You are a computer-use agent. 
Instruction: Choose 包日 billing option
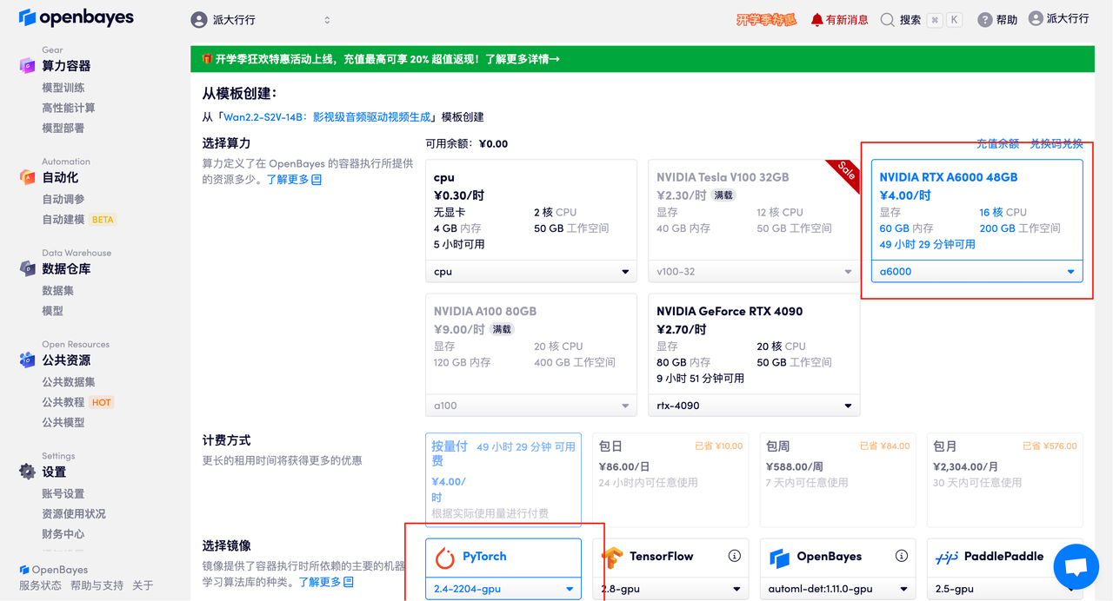[x=670, y=479]
